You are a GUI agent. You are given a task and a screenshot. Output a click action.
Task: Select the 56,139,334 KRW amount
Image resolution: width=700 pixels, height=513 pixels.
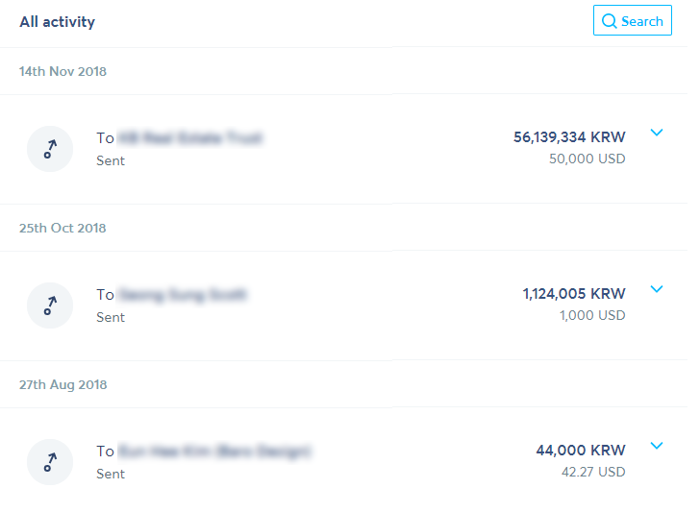click(x=569, y=137)
